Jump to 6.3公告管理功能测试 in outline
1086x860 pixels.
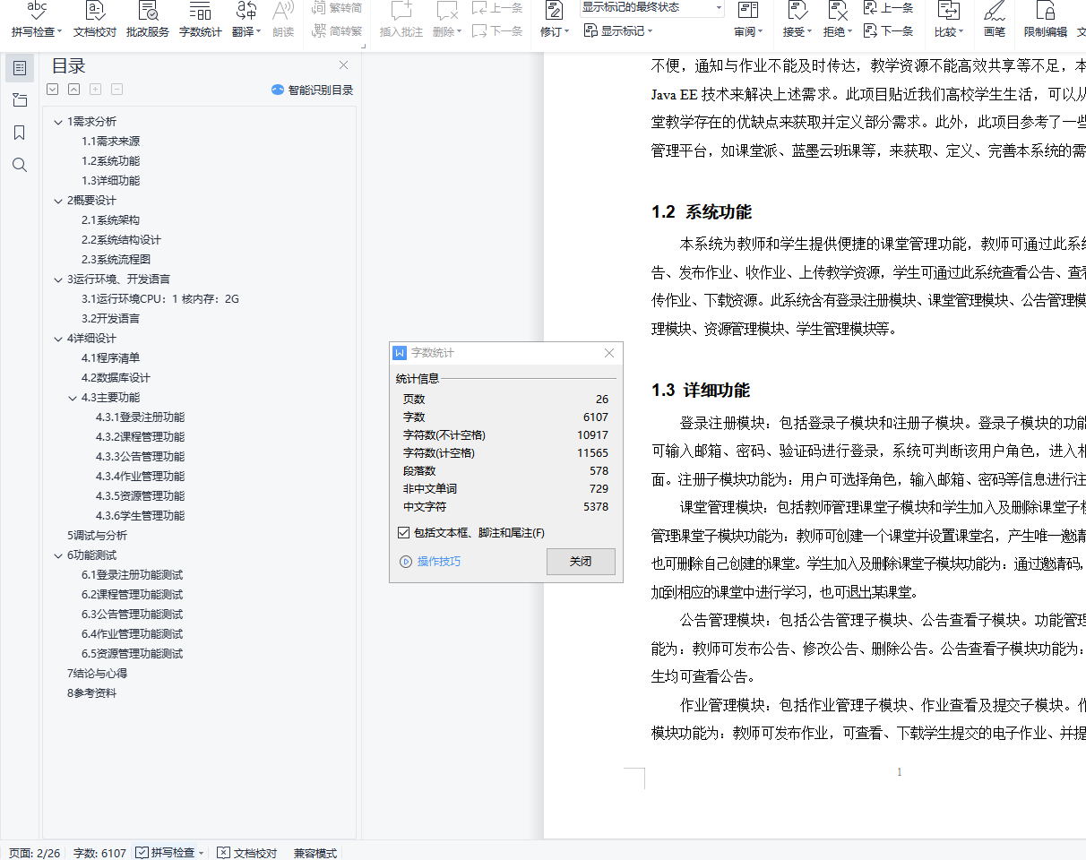pyautogui.click(x=132, y=615)
